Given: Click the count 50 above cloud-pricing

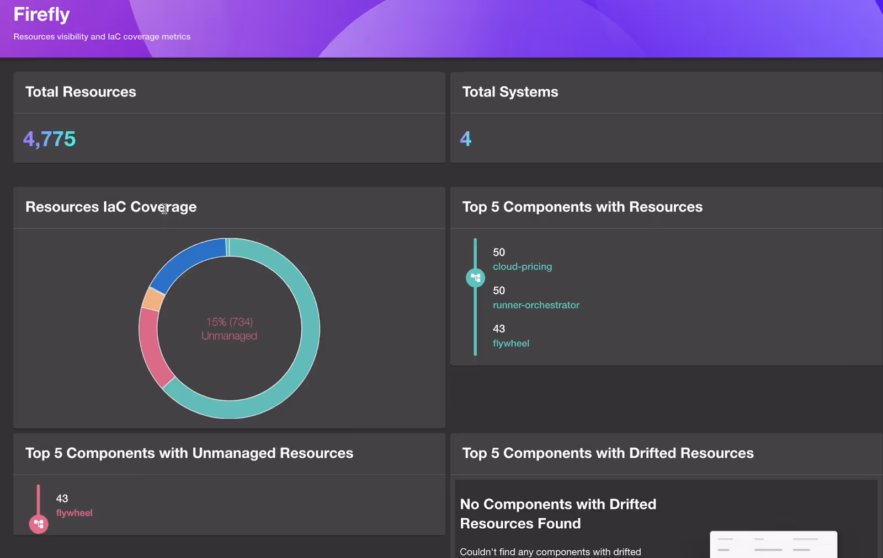Looking at the screenshot, I should tap(499, 252).
